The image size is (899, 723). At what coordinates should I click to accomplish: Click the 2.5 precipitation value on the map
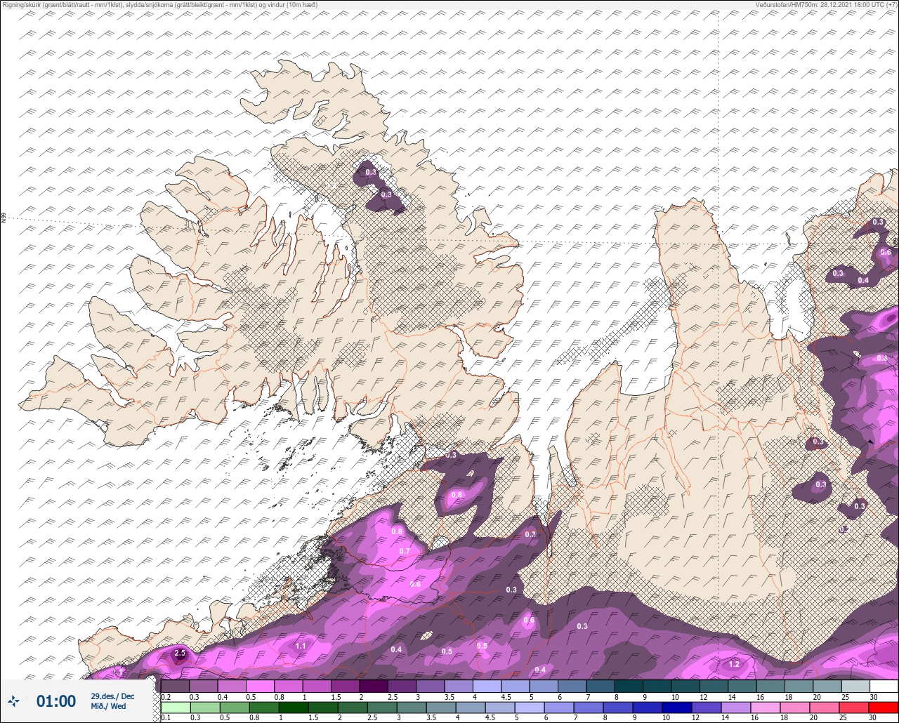180,653
